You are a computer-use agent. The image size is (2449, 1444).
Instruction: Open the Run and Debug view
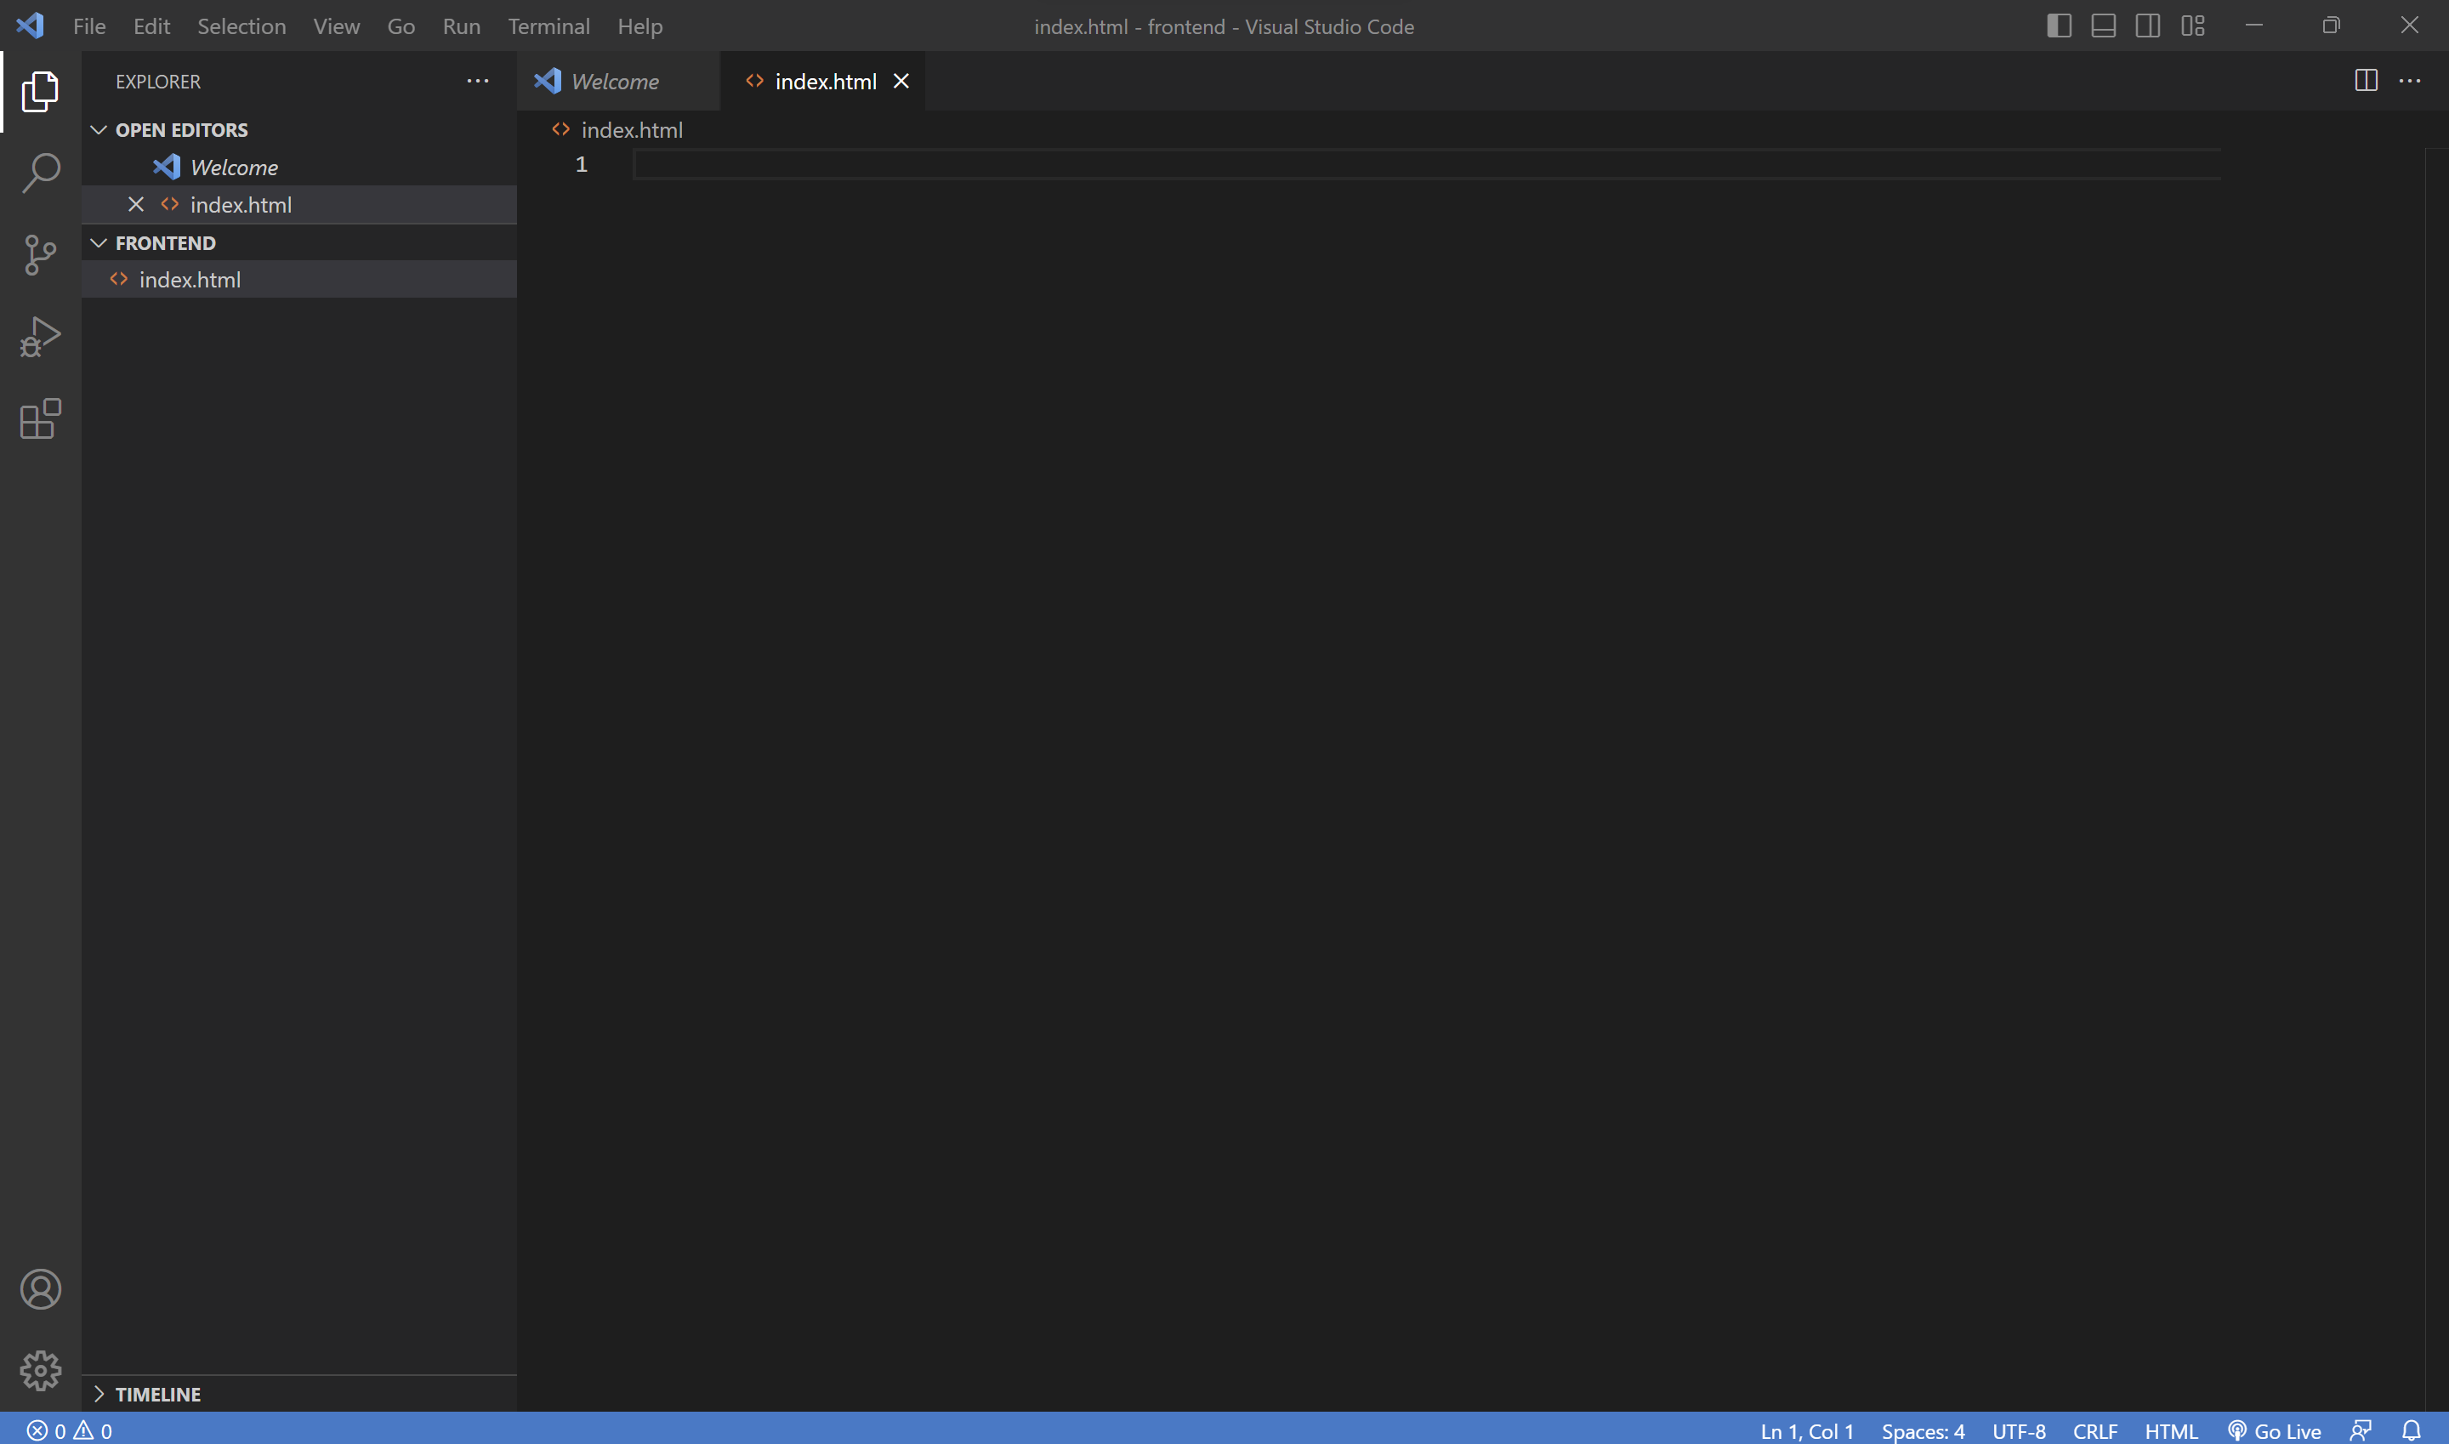[x=40, y=337]
